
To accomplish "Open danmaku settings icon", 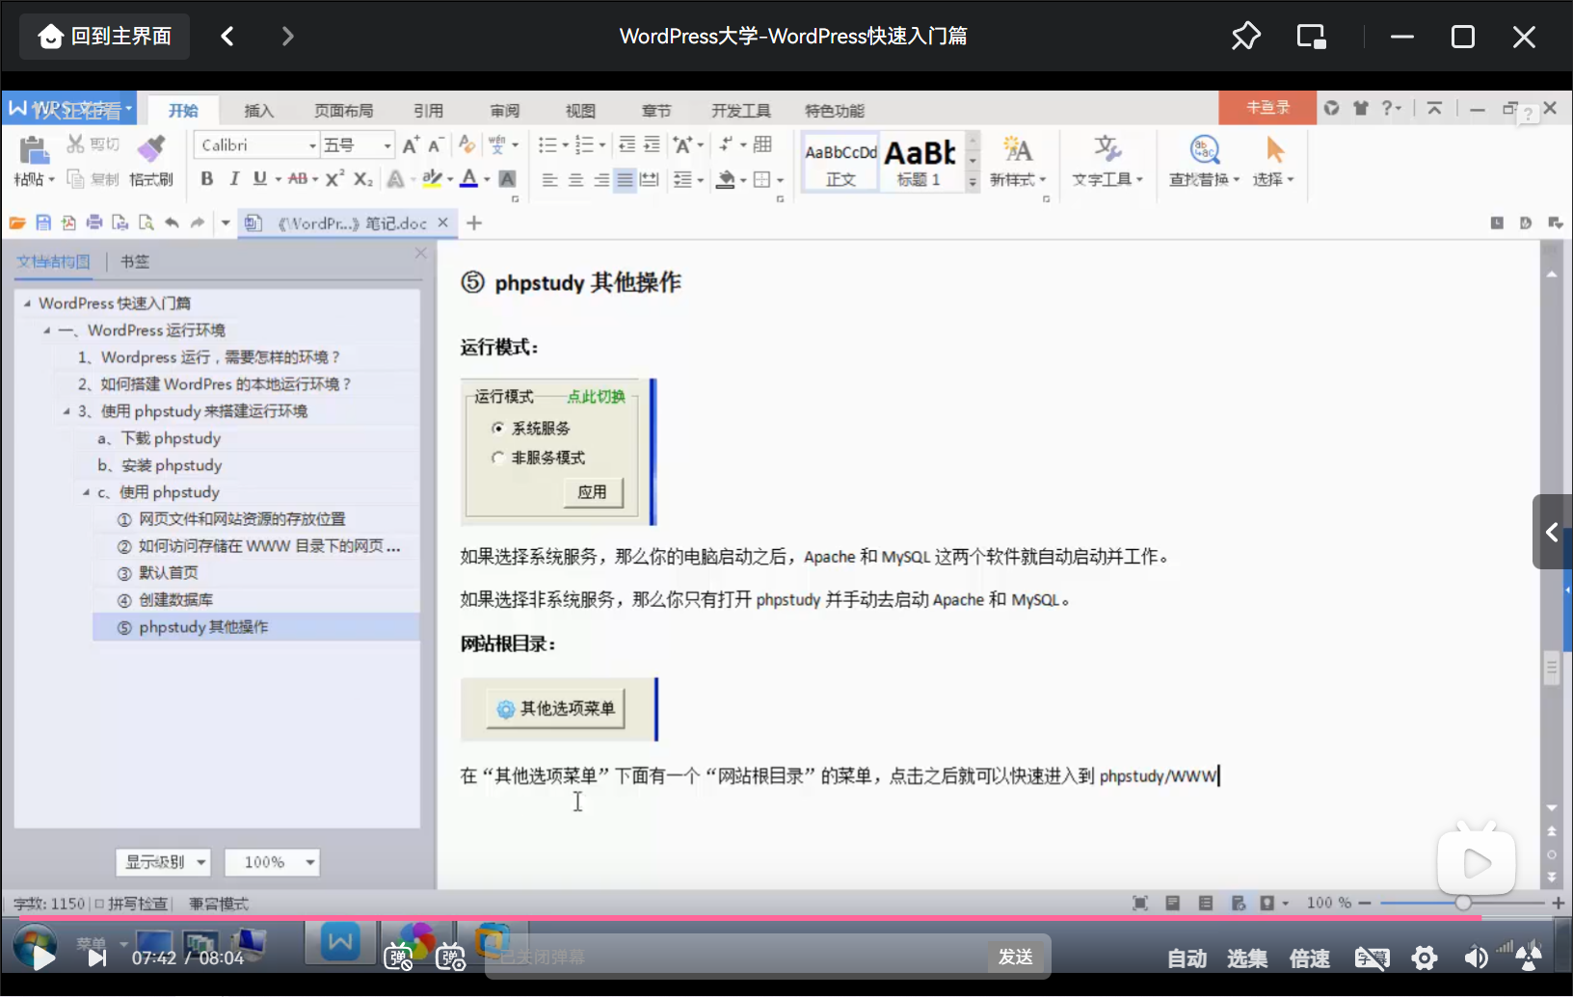I will pos(450,957).
